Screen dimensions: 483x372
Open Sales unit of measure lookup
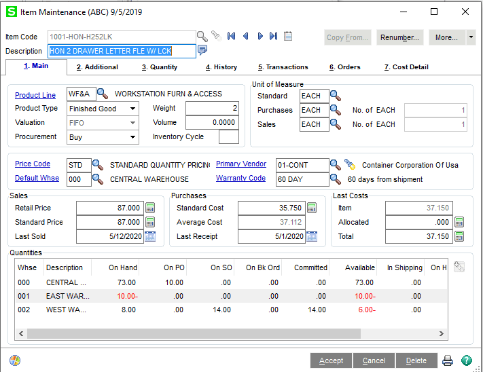336,124
